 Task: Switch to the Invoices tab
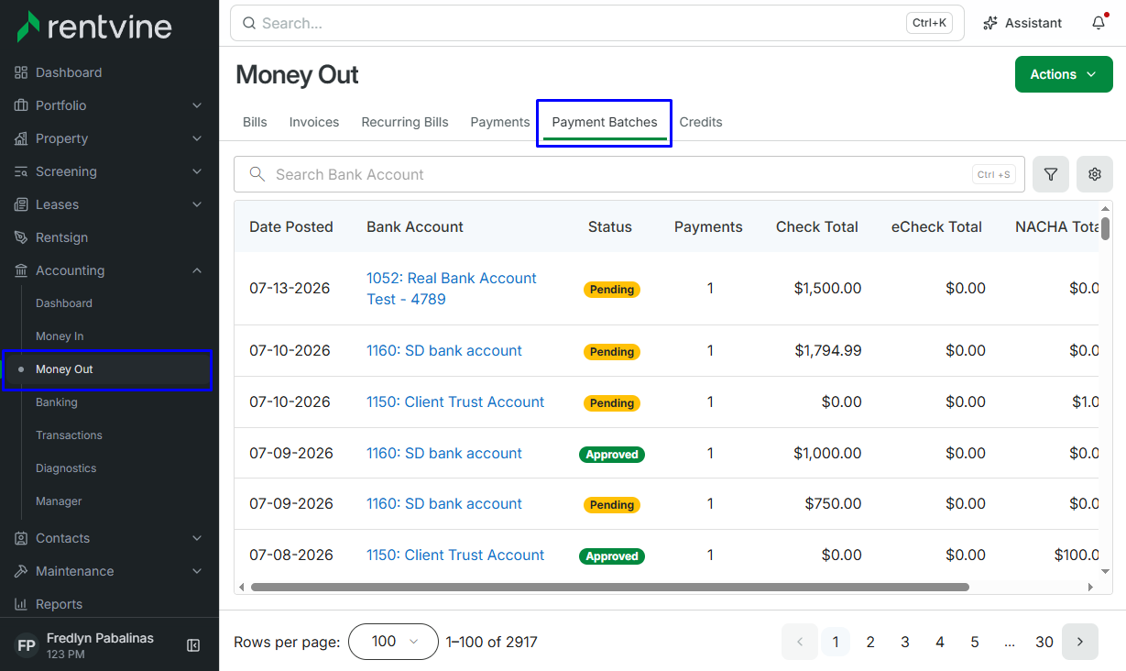[314, 122]
